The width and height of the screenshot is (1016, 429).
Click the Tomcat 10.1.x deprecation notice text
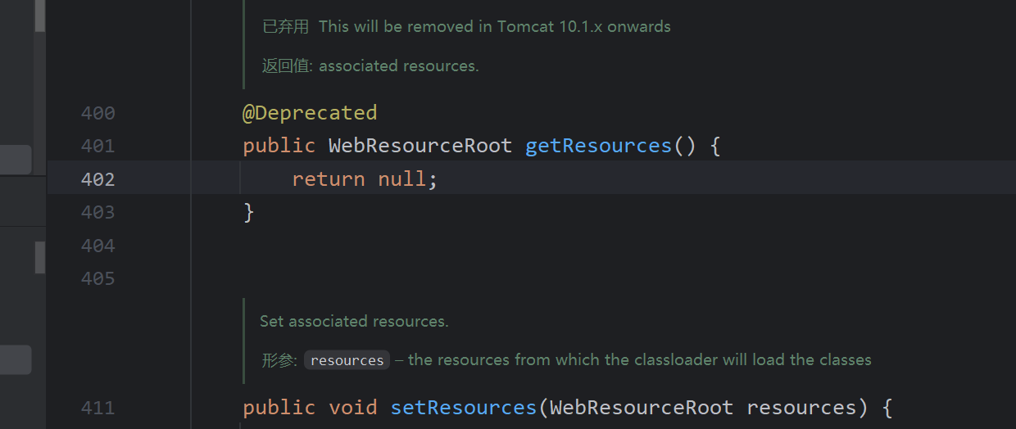494,26
